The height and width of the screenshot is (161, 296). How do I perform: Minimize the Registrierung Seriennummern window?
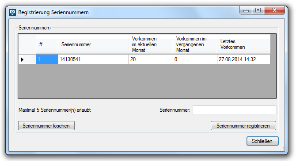pyautogui.click(x=246, y=11)
